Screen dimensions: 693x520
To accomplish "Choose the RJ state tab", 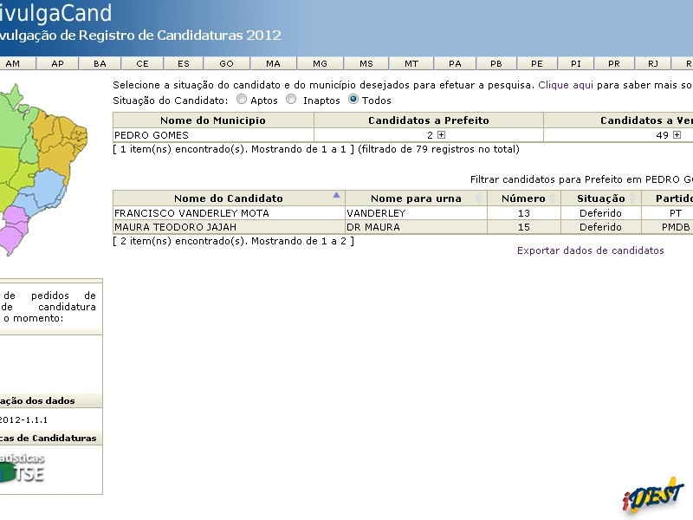I will coord(653,63).
